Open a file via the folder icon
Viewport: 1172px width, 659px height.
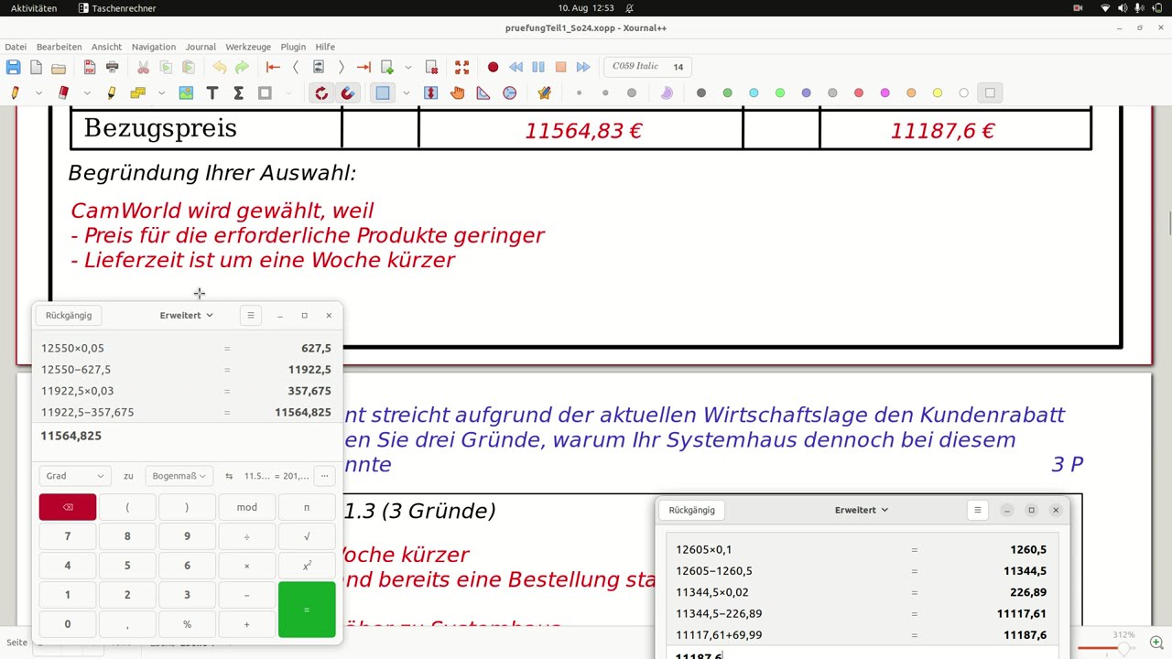59,67
